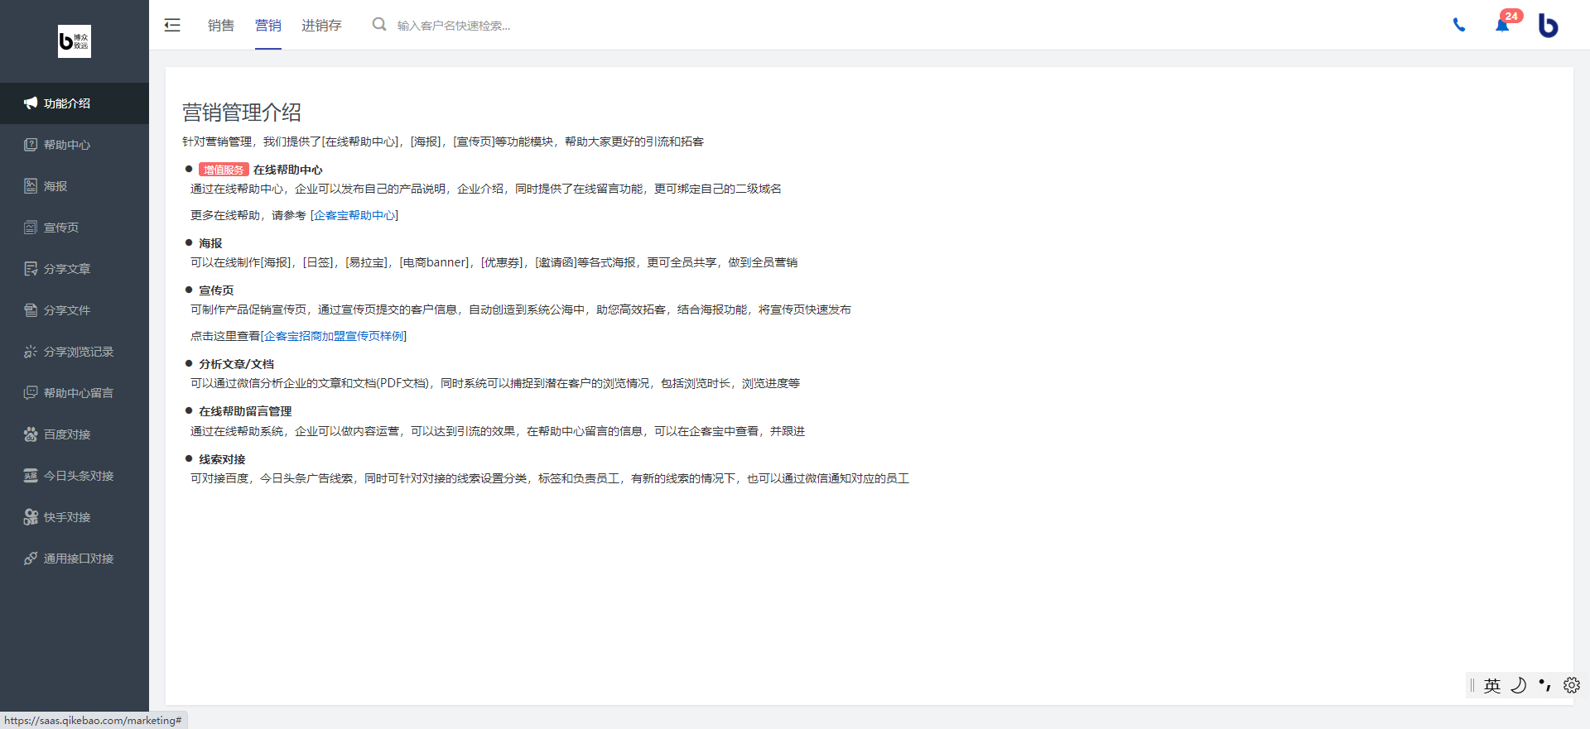Open 宣传页 sidebar menu item
This screenshot has height=729, width=1590.
coord(75,228)
